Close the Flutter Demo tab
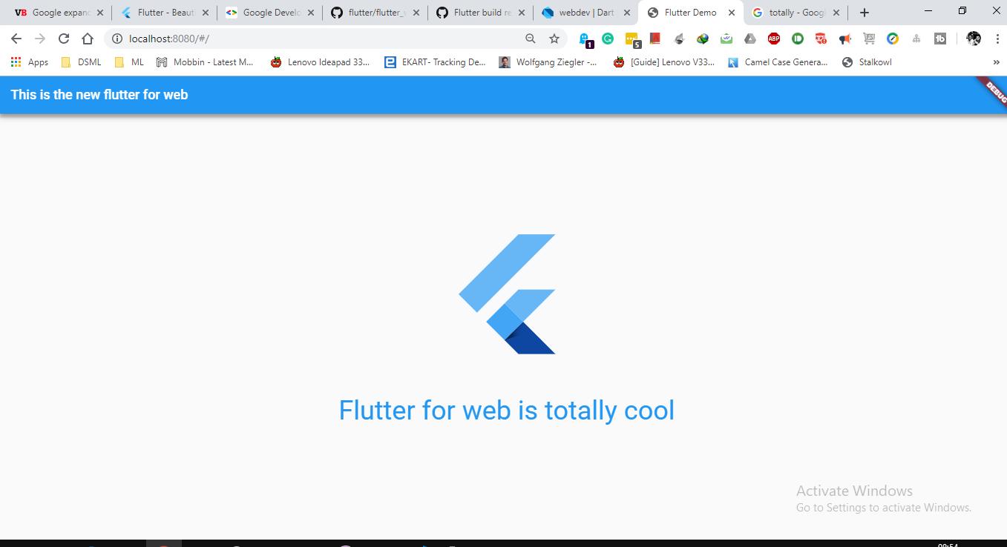This screenshot has width=1007, height=547. [x=732, y=13]
